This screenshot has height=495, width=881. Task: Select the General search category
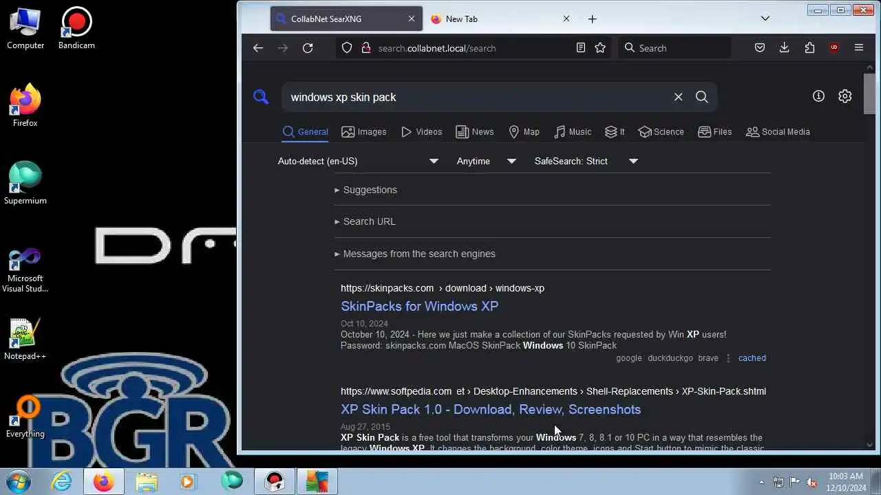(306, 132)
